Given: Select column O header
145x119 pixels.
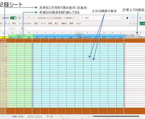Looking at the screenshot, I should 121,33.
